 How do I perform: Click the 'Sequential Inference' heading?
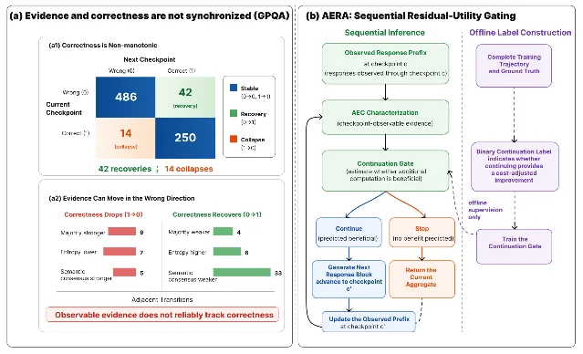[384, 33]
